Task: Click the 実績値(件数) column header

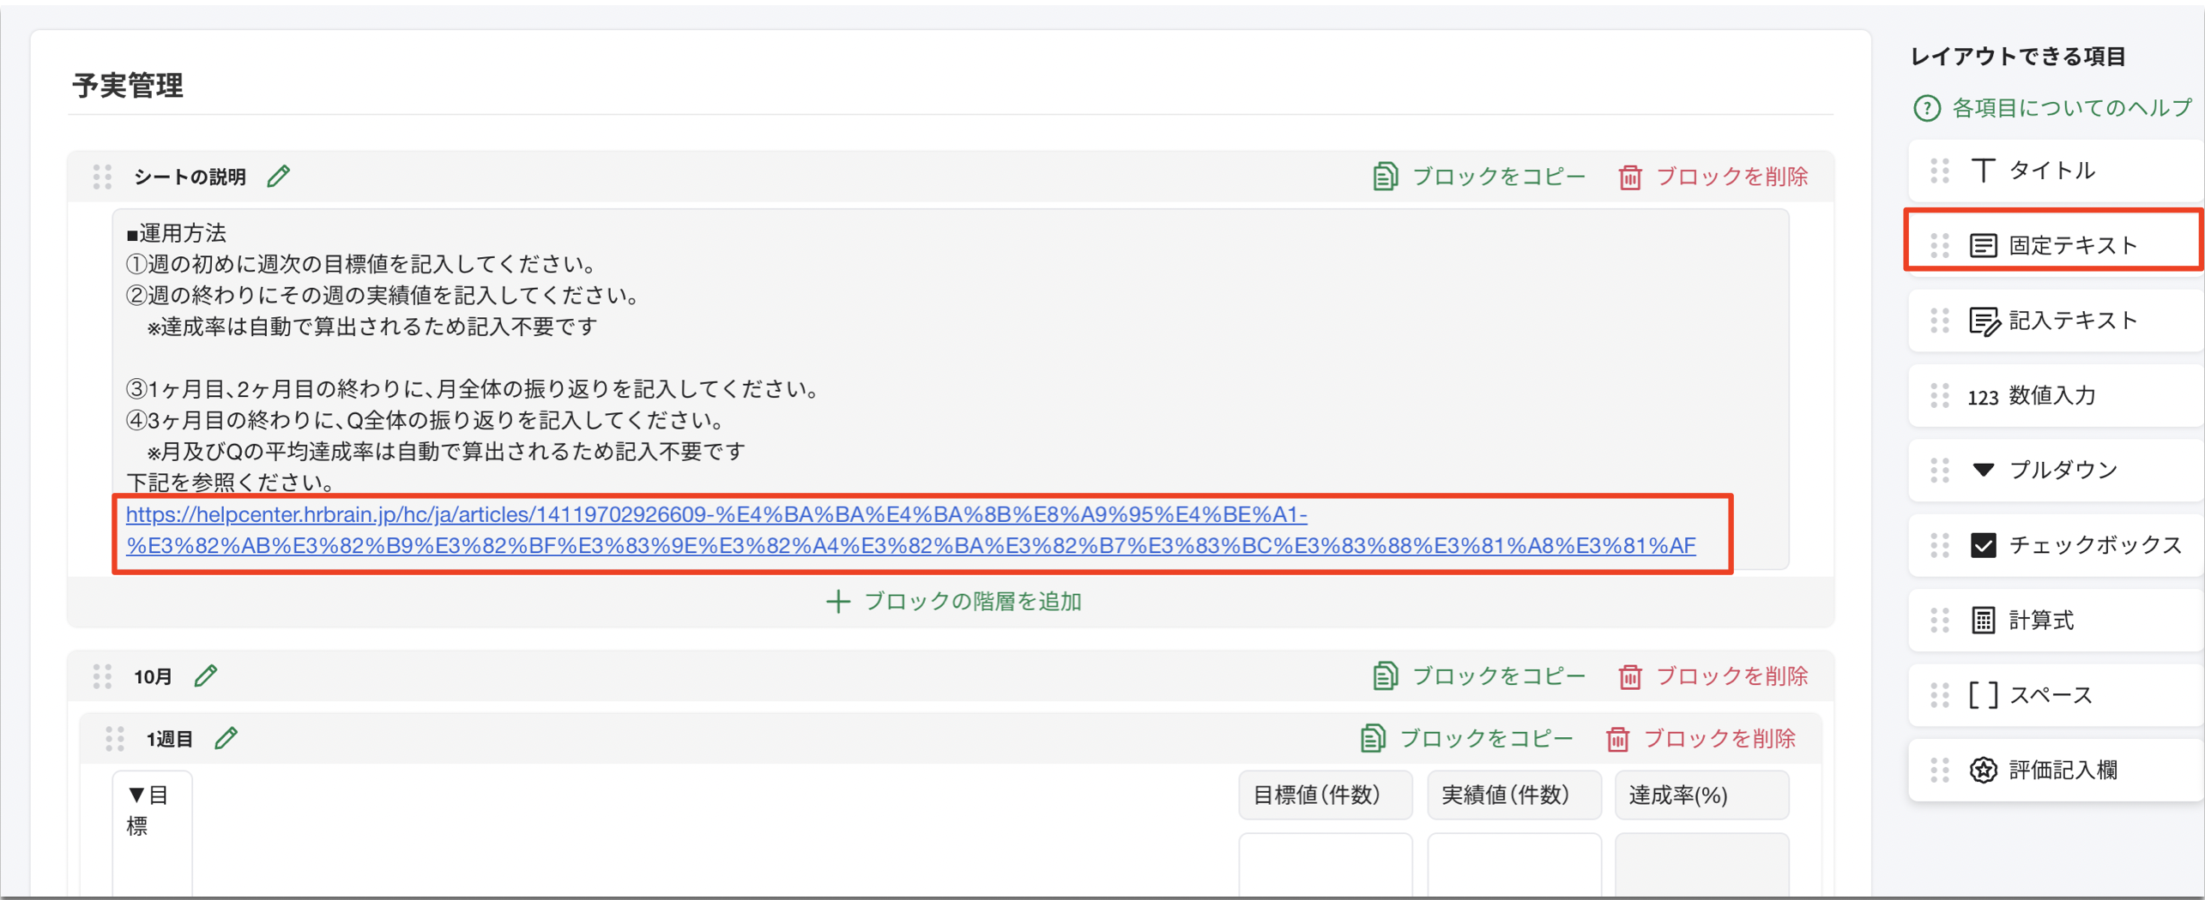Action: point(1513,795)
